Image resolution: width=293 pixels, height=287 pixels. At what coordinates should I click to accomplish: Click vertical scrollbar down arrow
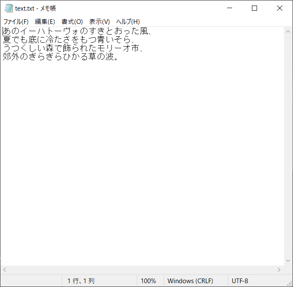pos(288,261)
